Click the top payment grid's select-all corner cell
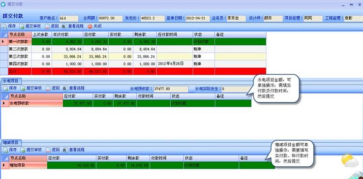The height and width of the screenshot is (179, 363). click(4, 35)
